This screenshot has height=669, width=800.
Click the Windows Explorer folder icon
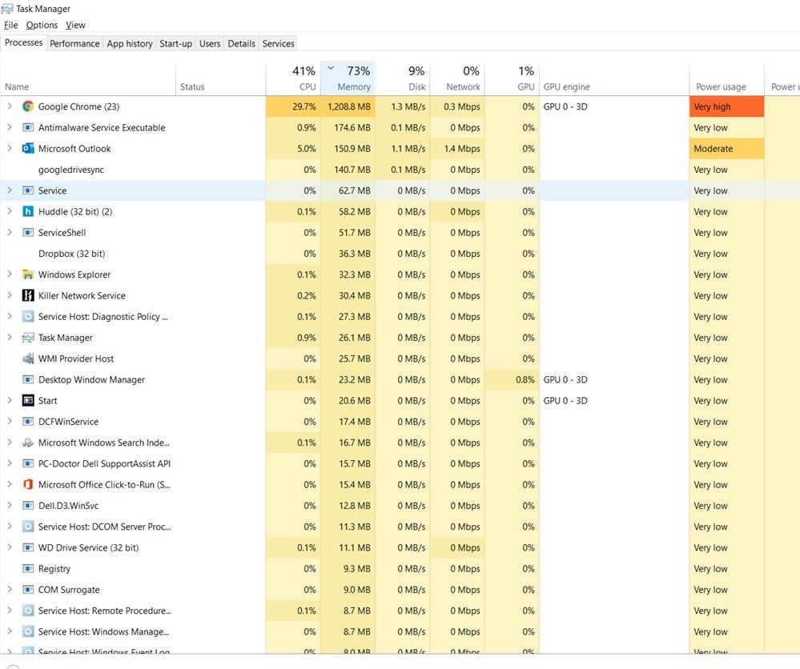[x=28, y=274]
